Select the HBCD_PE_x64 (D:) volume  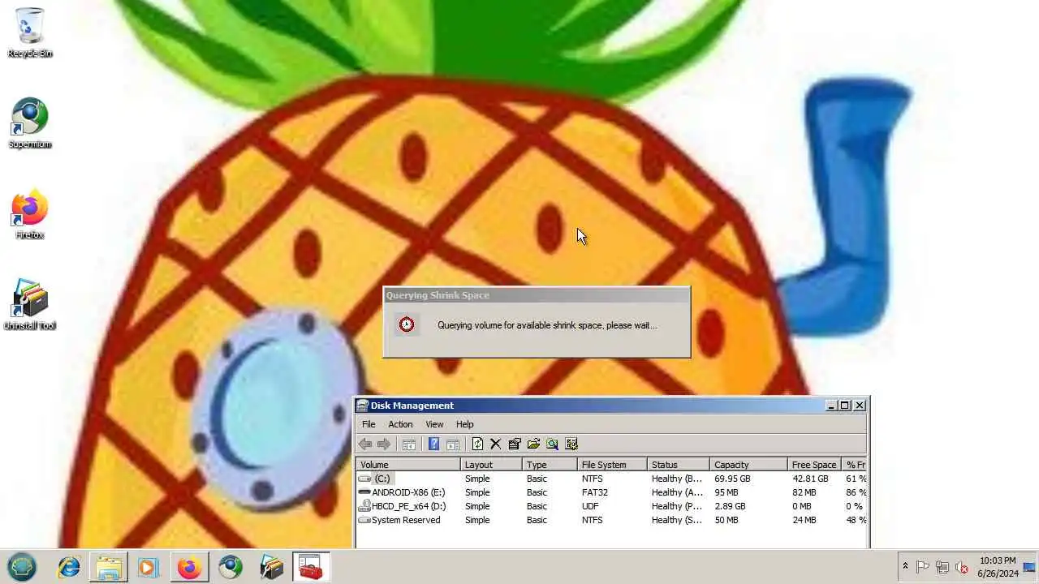point(409,506)
